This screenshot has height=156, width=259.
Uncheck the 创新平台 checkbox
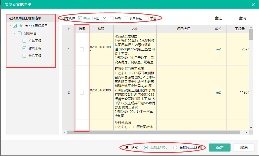tap(20, 34)
